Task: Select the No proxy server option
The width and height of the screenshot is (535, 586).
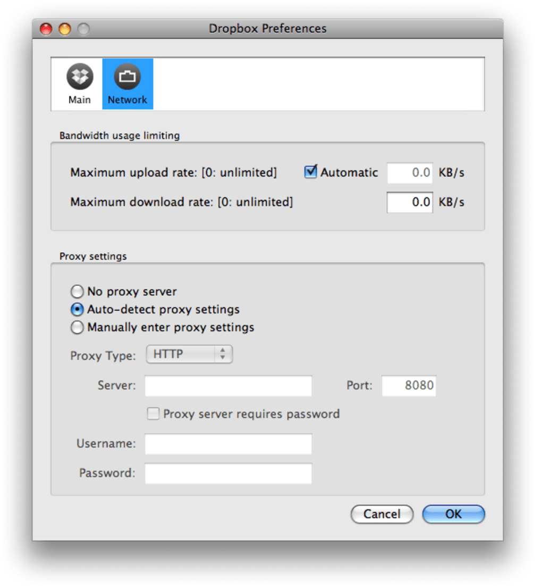Action: pos(77,291)
